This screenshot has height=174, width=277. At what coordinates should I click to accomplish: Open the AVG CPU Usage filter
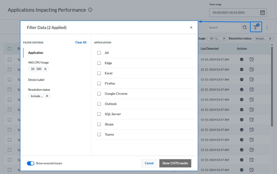(x=38, y=62)
